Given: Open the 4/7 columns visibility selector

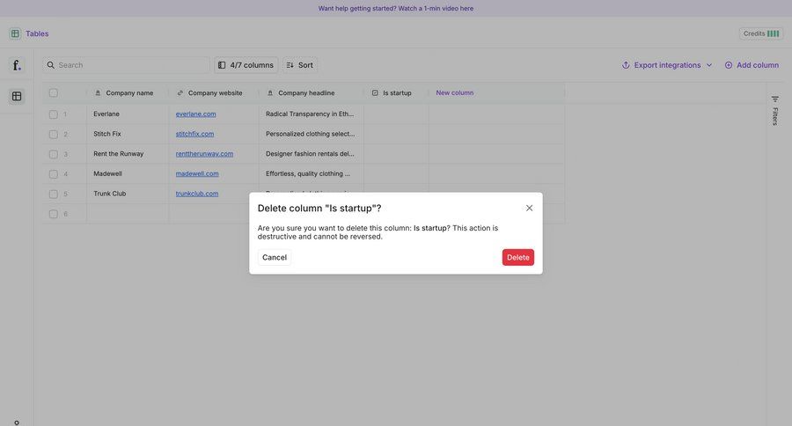Looking at the screenshot, I should pos(246,65).
